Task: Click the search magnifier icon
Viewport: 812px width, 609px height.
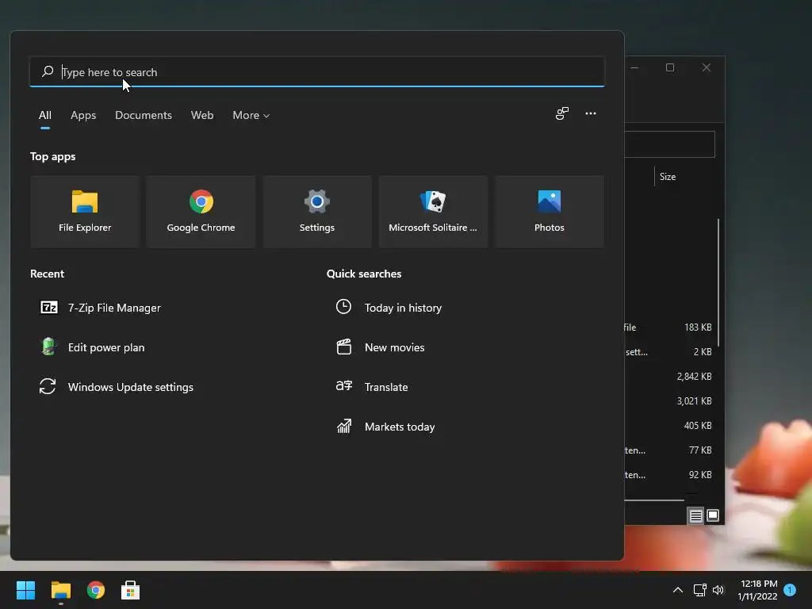Action: [48, 71]
